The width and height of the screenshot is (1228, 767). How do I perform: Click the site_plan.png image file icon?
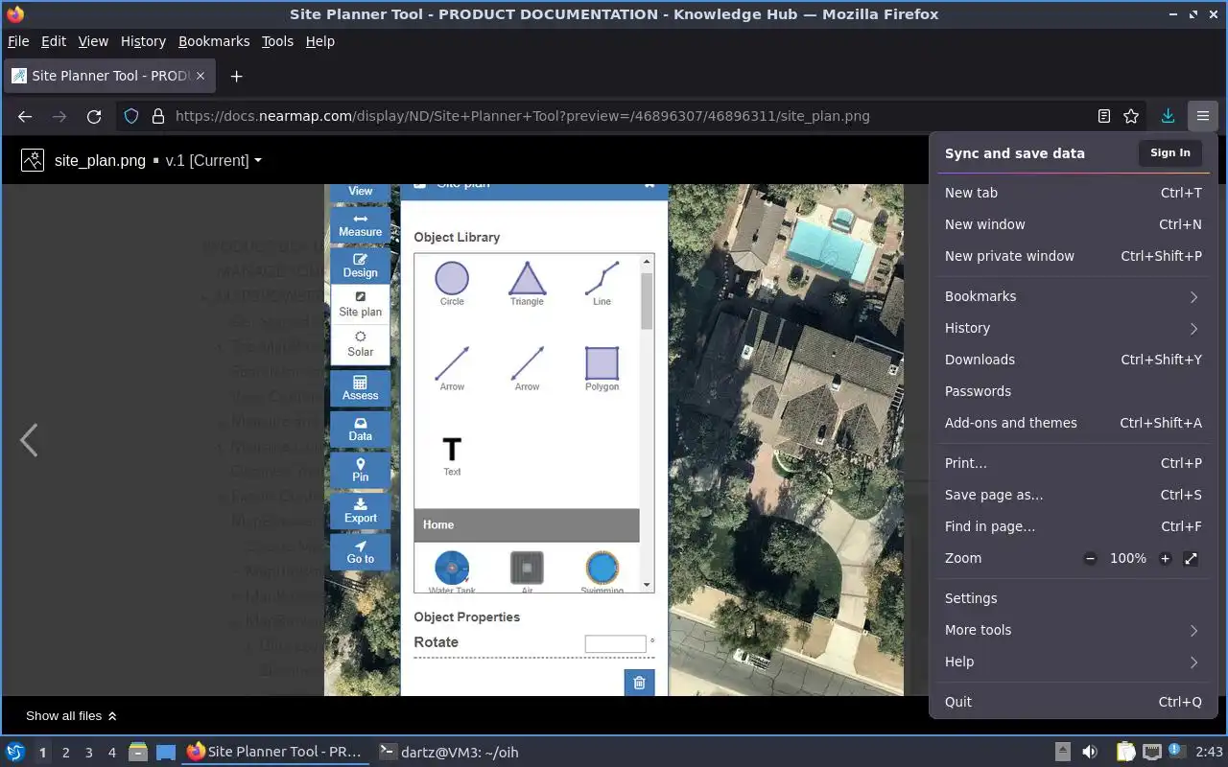(x=33, y=160)
